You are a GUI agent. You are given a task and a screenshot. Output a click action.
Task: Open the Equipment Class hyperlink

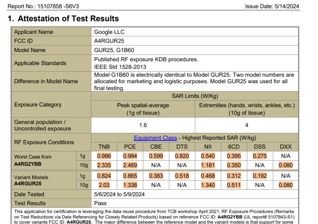155,138
